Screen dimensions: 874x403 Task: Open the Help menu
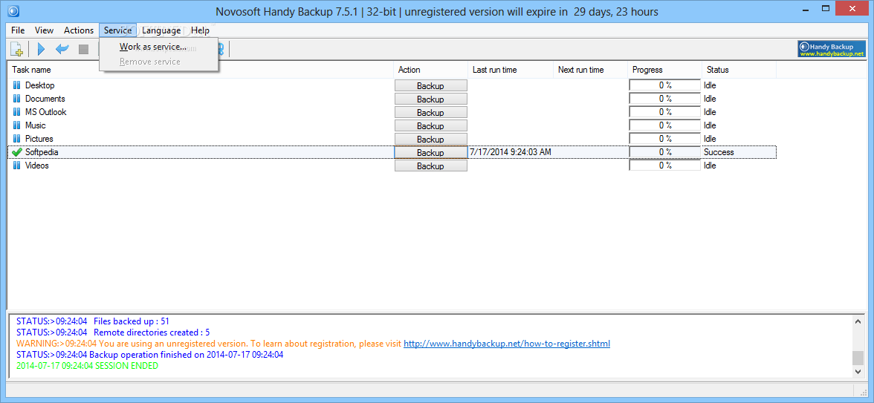200,30
